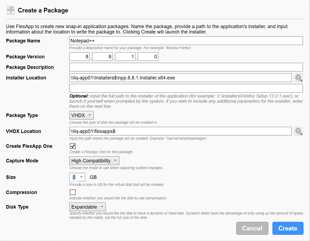This screenshot has width=310, height=241.
Task: Click the empty installer parameters field
Action: [186, 88]
